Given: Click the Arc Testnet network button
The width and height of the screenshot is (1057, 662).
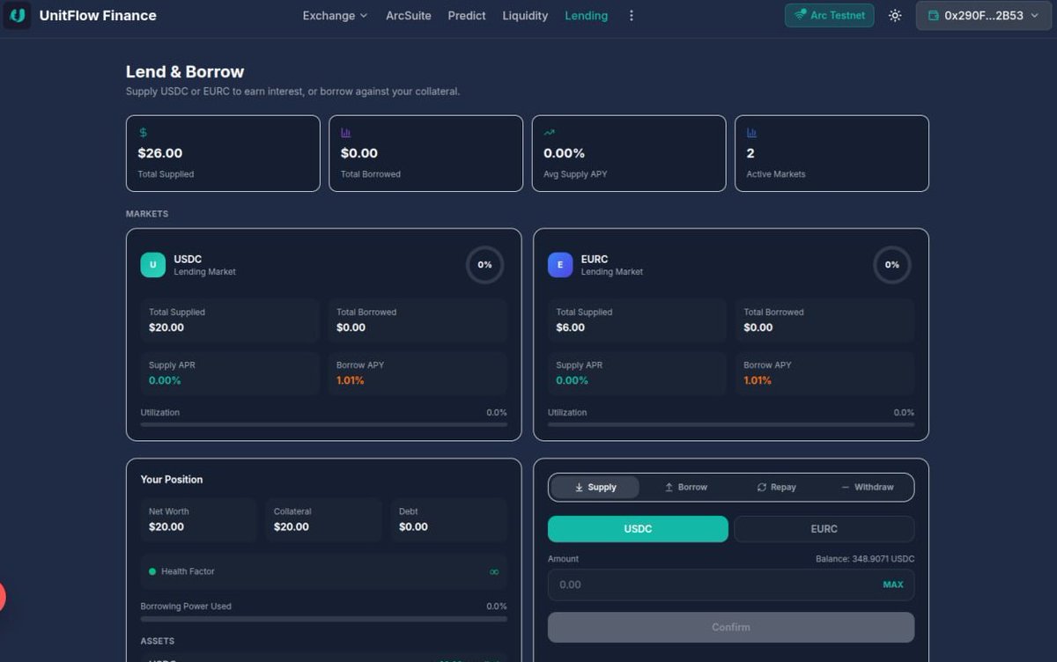Looking at the screenshot, I should [x=829, y=16].
